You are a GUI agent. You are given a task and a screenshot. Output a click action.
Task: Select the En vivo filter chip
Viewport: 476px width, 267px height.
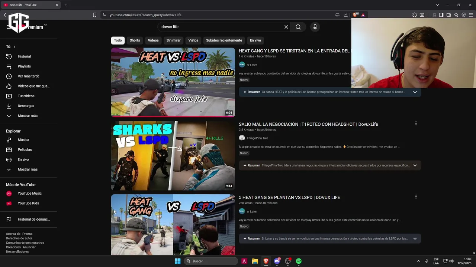coord(255,40)
